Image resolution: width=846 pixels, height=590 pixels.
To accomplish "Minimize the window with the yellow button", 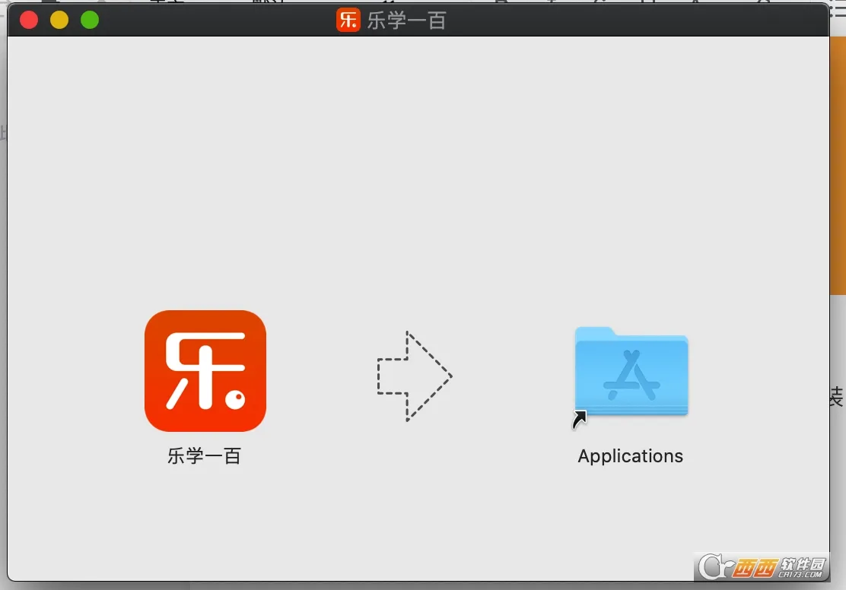I will [x=59, y=20].
